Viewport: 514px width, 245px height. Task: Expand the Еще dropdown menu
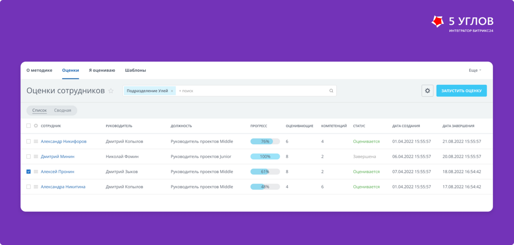tap(475, 70)
